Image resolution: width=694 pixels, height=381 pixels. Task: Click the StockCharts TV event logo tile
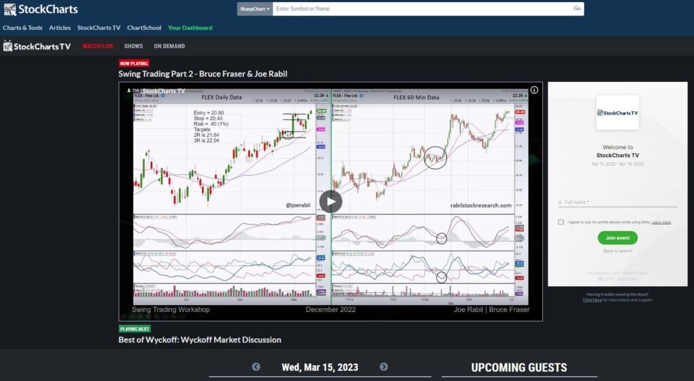[x=617, y=113]
